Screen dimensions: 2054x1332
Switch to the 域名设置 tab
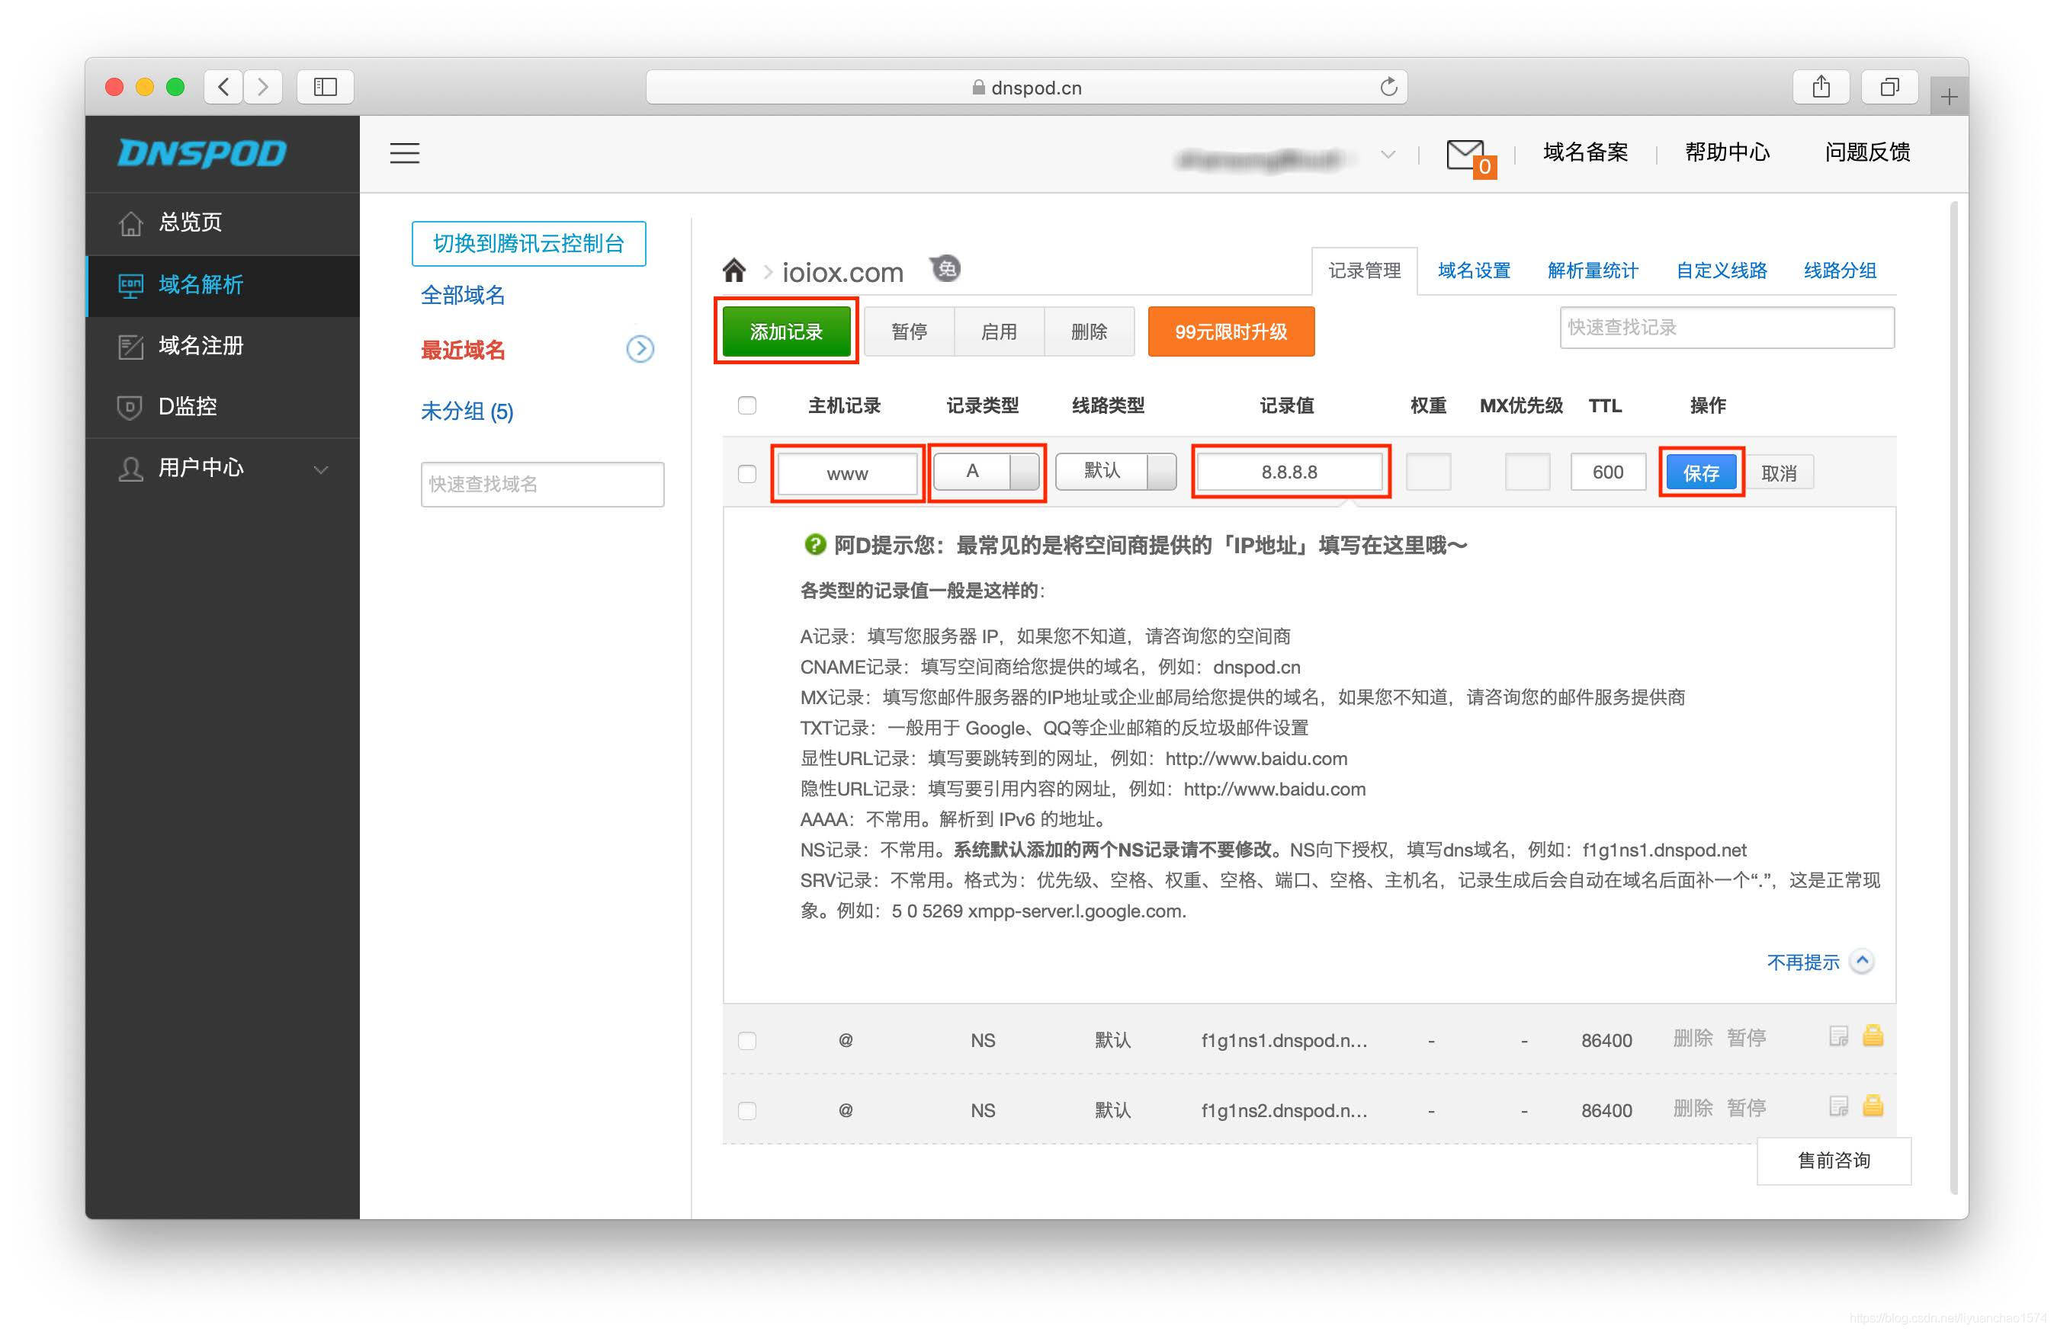point(1473,270)
